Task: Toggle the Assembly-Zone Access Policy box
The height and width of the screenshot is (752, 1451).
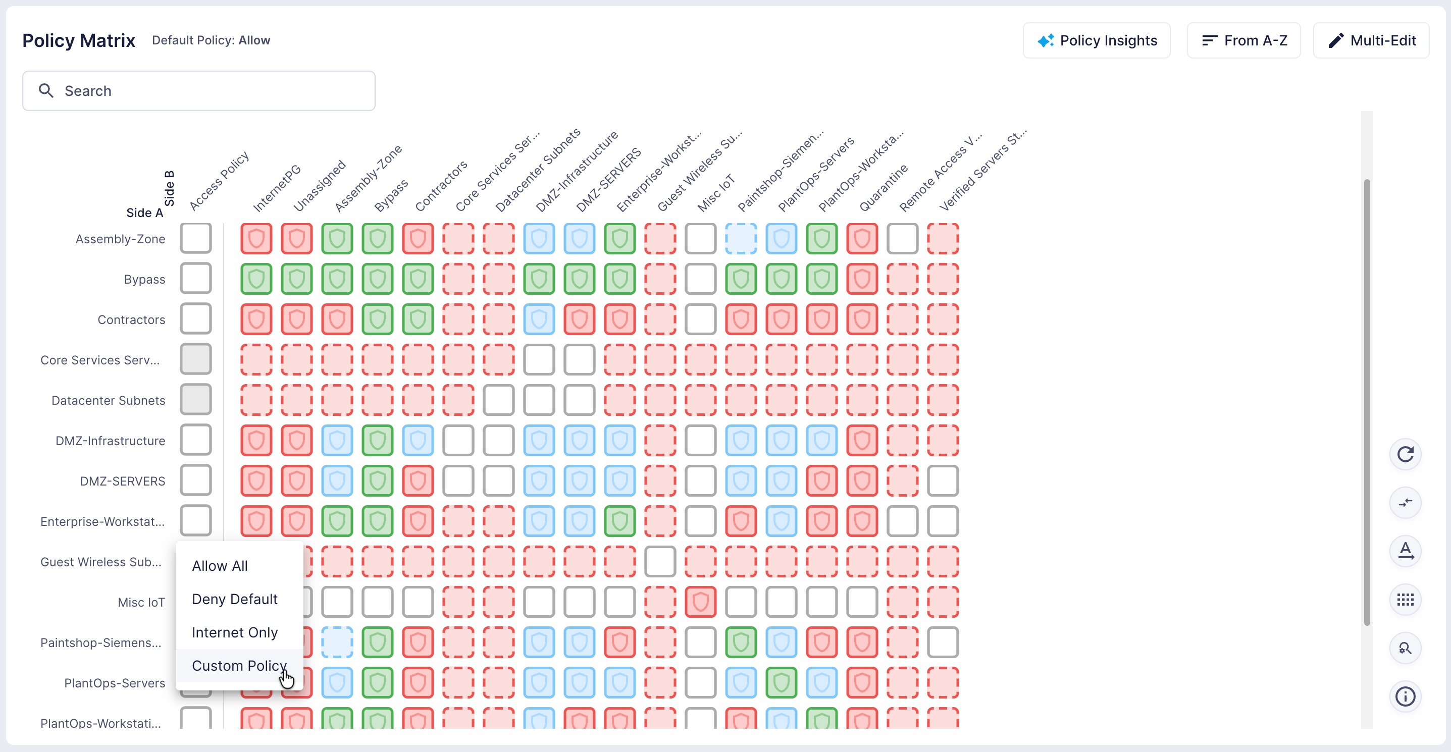Action: (x=195, y=238)
